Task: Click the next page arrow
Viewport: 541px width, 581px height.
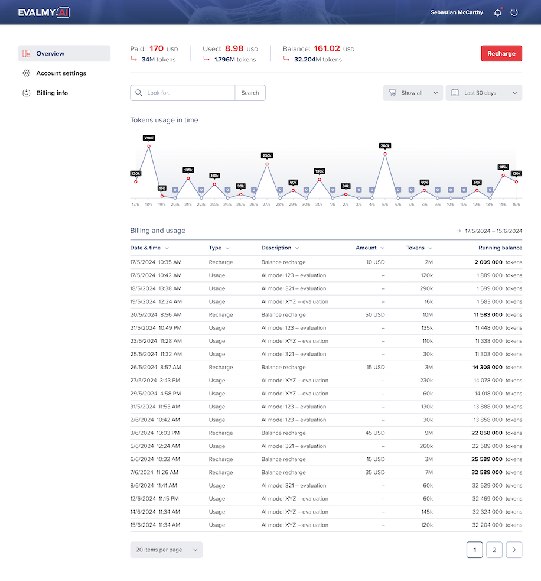Action: pyautogui.click(x=514, y=550)
